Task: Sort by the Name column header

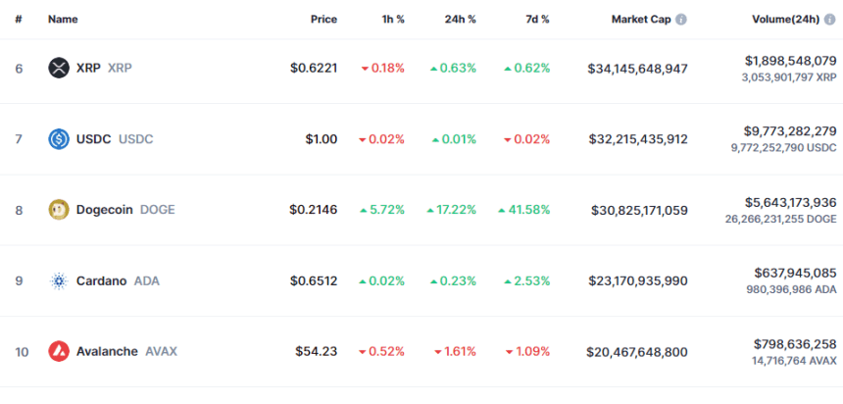Action: 63,20
